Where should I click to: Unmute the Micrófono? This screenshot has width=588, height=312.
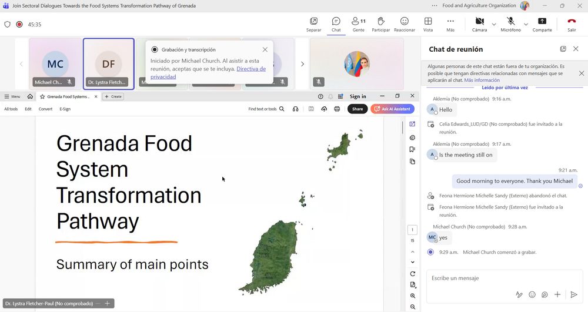[510, 25]
